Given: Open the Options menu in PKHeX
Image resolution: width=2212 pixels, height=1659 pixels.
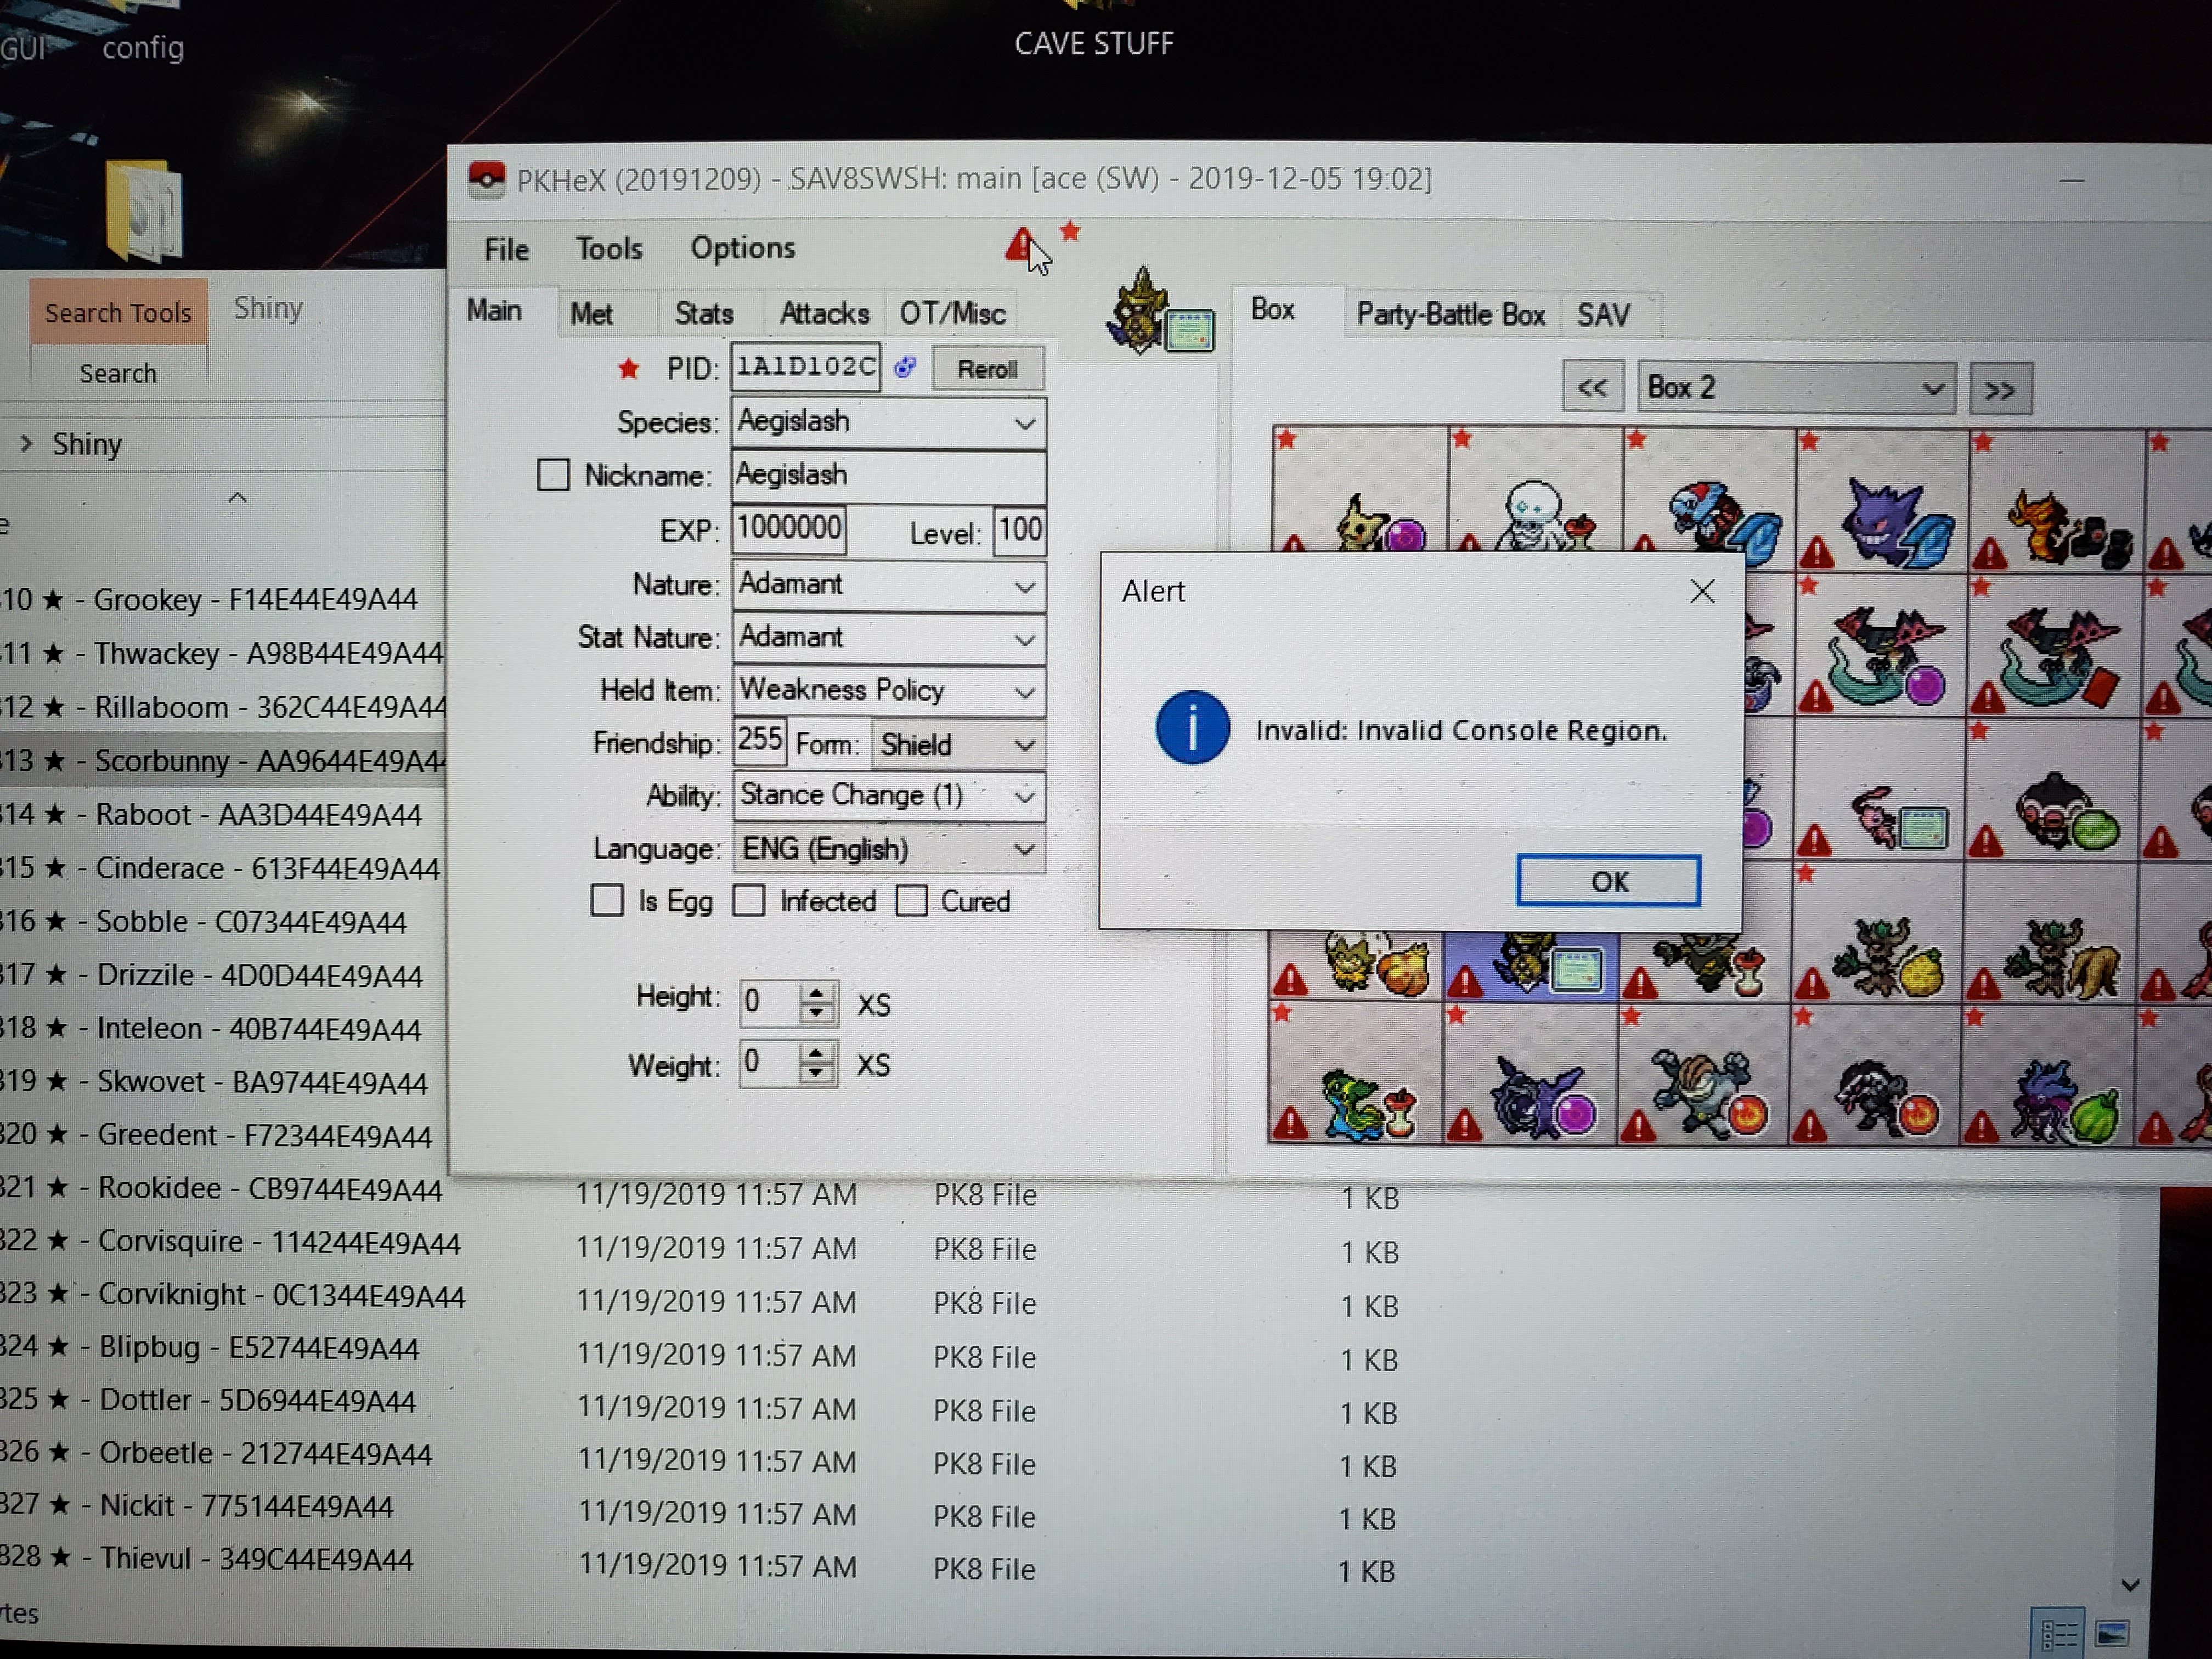Looking at the screenshot, I should pos(743,248).
